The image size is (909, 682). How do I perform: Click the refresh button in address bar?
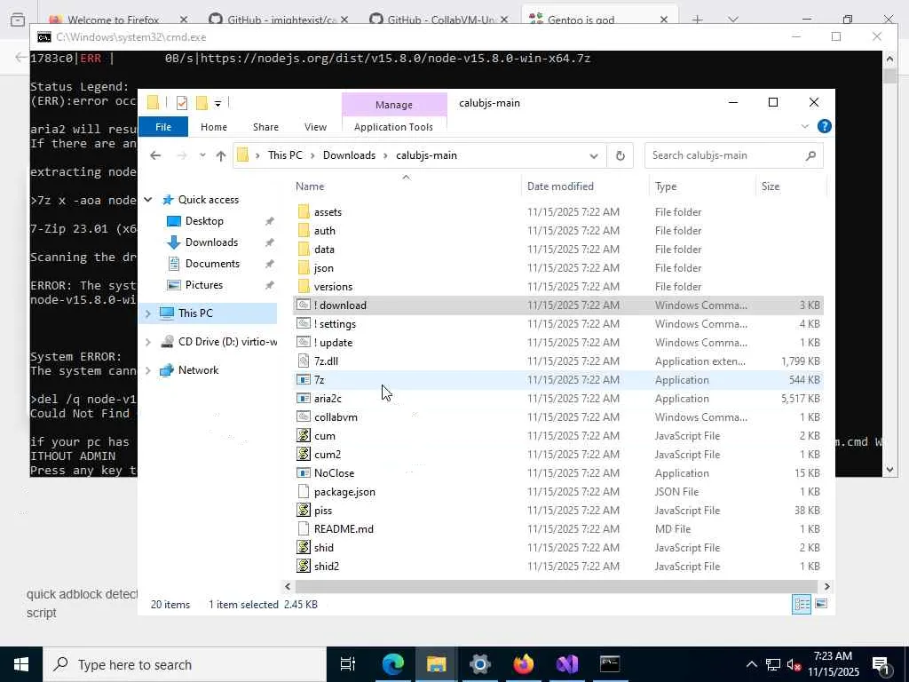point(620,155)
